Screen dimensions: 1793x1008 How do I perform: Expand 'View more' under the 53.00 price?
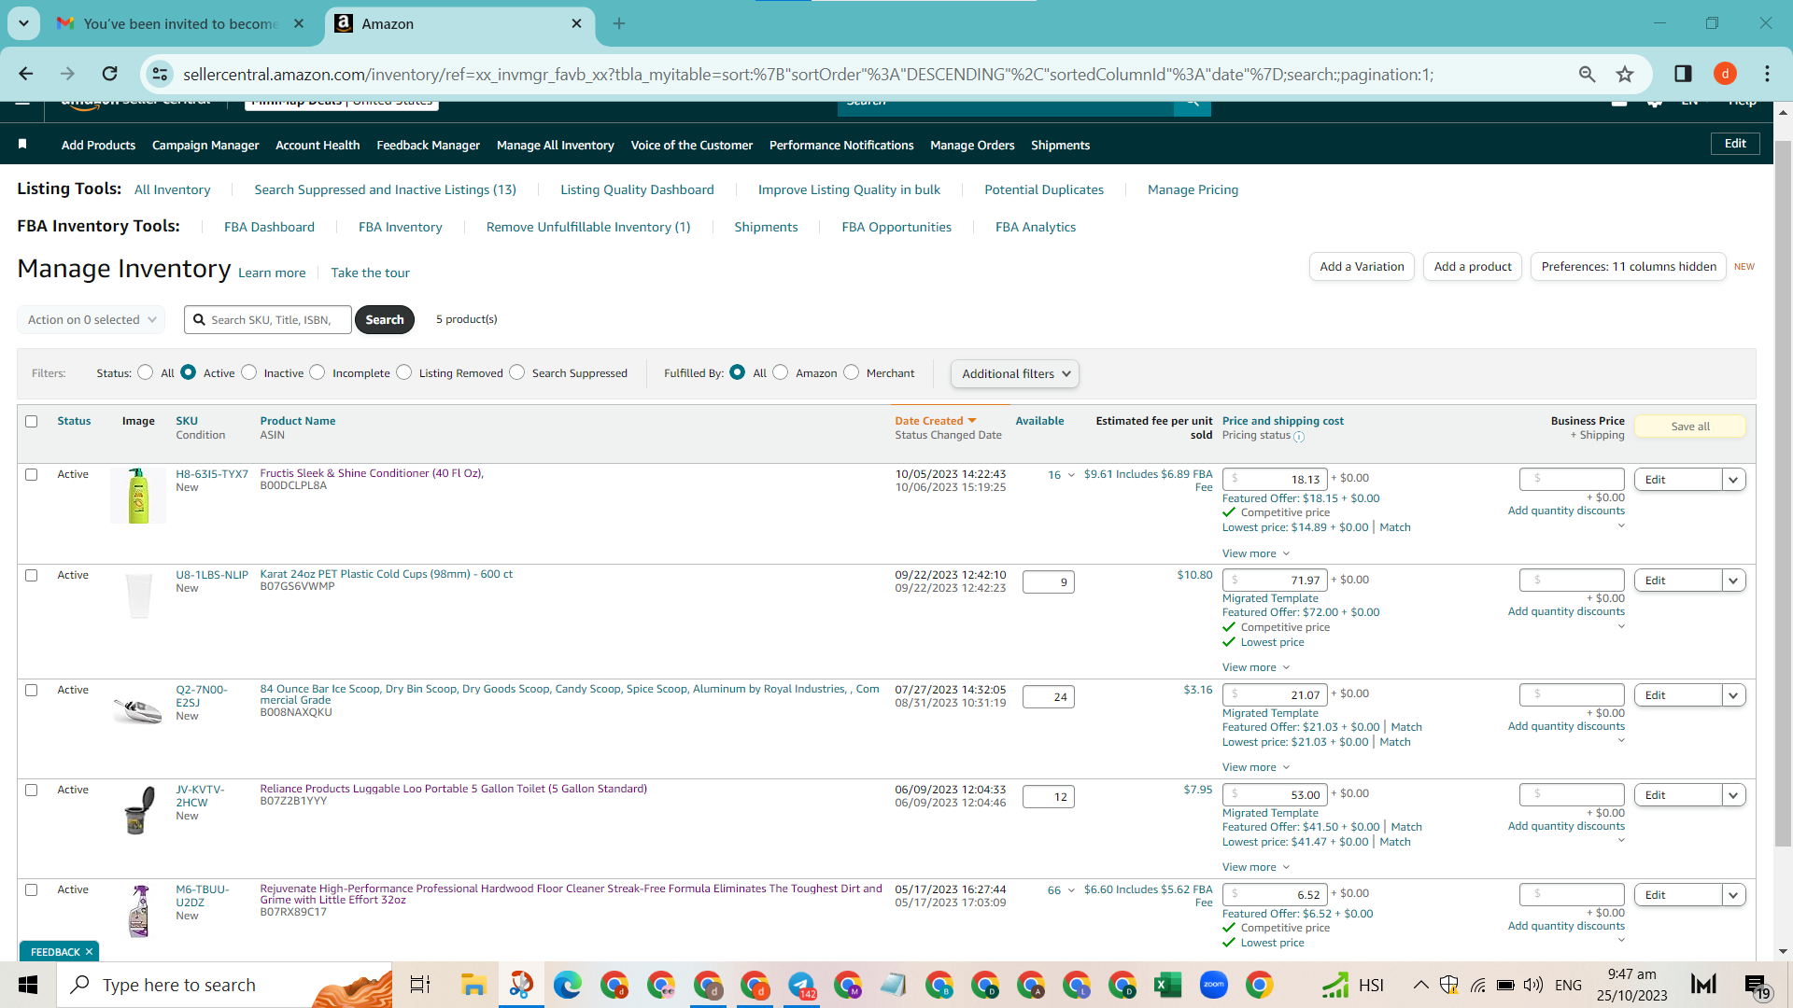[1256, 867]
